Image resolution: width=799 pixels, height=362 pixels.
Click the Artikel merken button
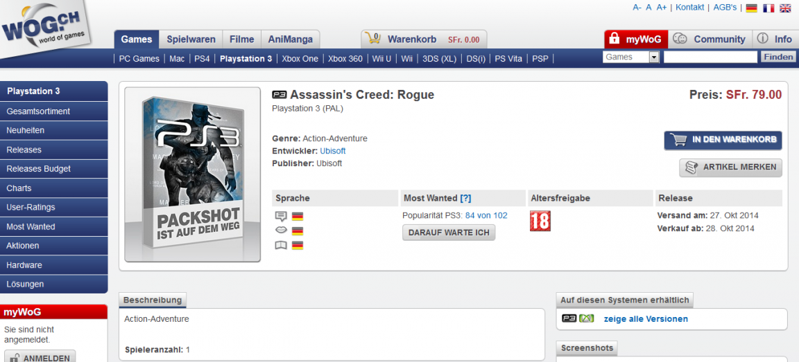pos(730,168)
